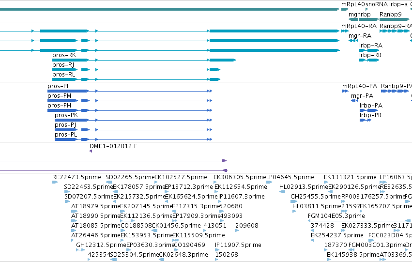Click the Ranbp9 gene label
The image size is (412, 262).
click(390, 14)
